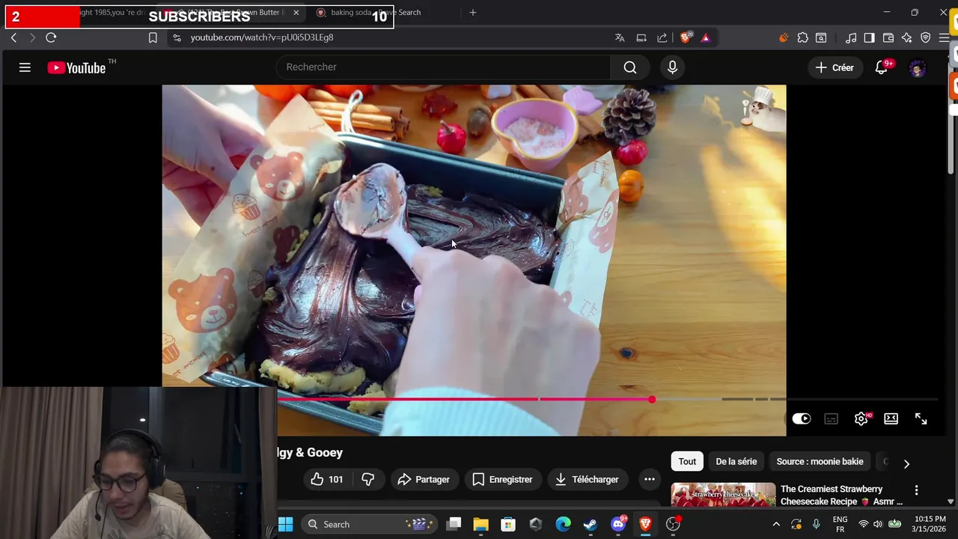Open Brave main hamburger menu
The height and width of the screenshot is (539, 958).
pos(945,37)
